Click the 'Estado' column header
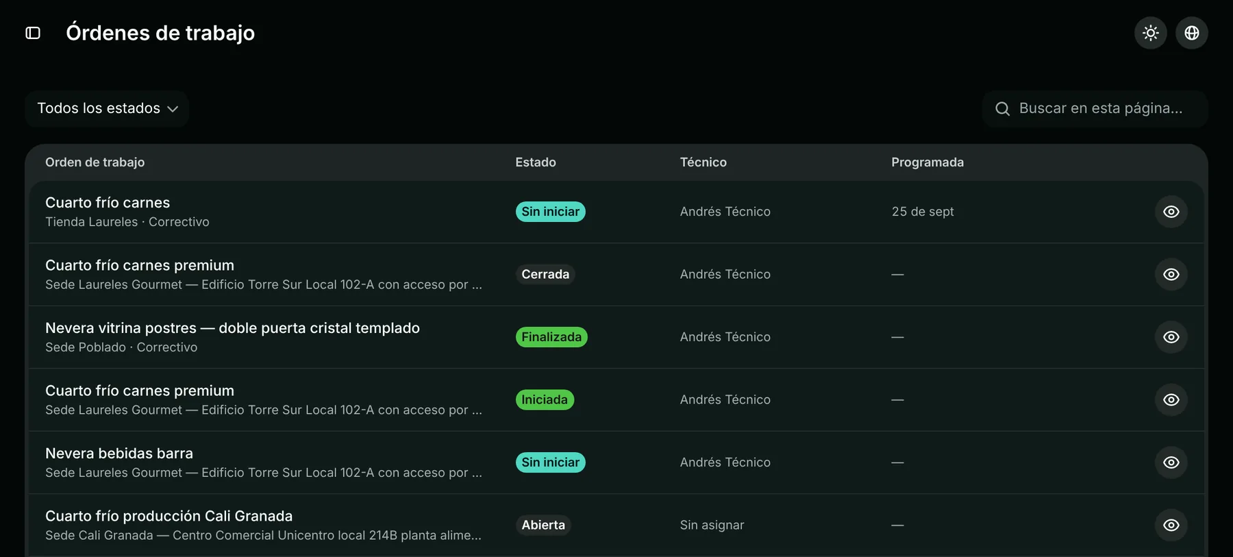 [x=536, y=162]
